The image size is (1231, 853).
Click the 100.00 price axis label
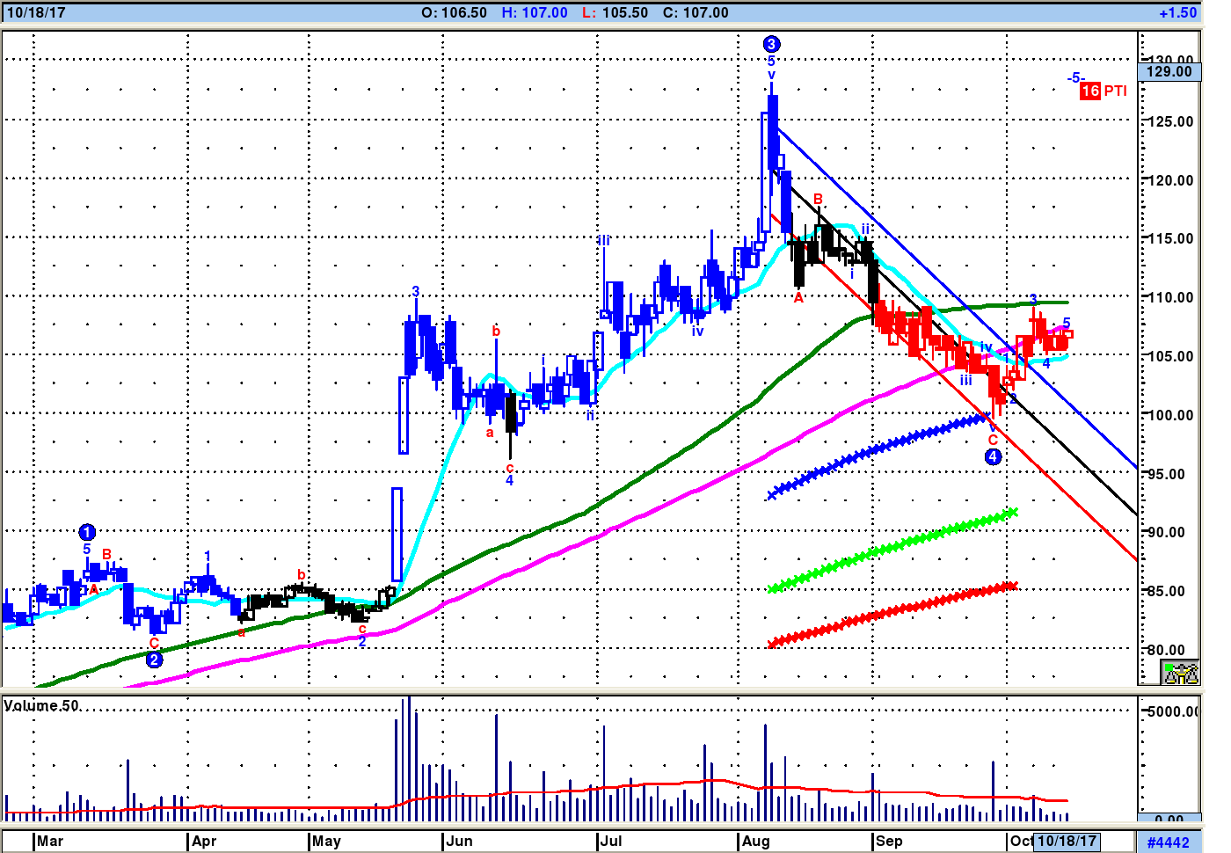[1171, 415]
